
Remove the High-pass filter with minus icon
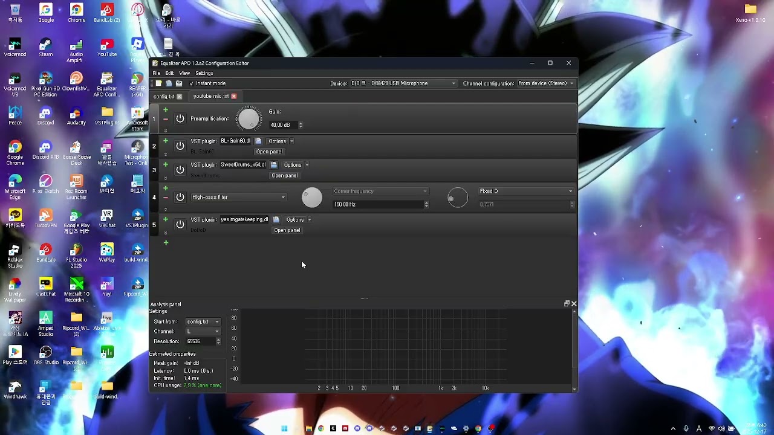click(x=166, y=198)
